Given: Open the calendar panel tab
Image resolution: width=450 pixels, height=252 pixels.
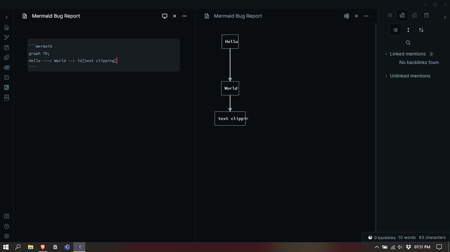Looking at the screenshot, I should (426, 15).
